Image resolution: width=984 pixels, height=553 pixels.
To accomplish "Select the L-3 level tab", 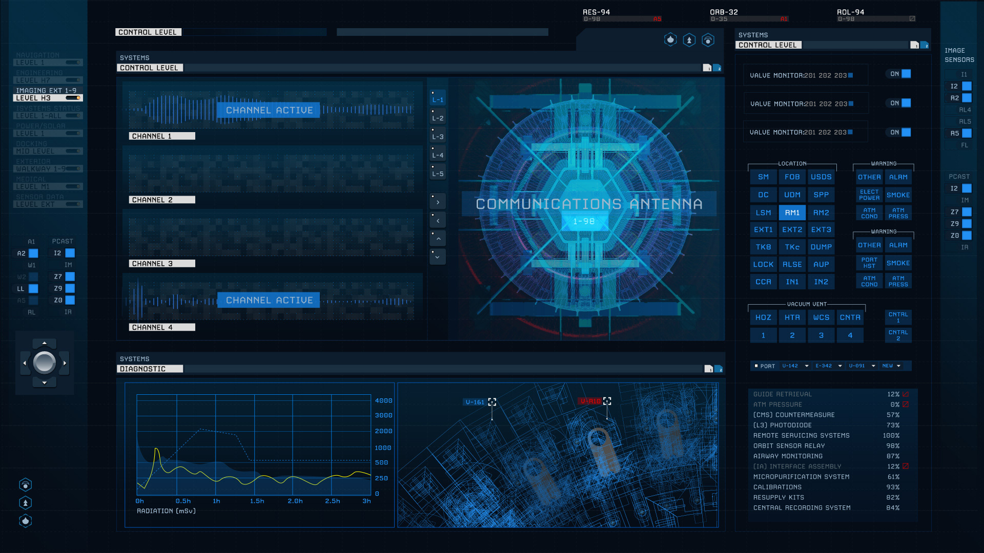I will [437, 136].
